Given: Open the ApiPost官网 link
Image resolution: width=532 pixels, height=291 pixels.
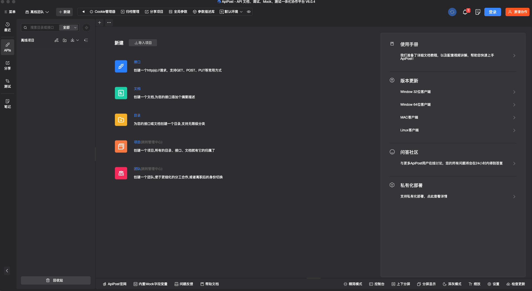Looking at the screenshot, I should (x=115, y=284).
